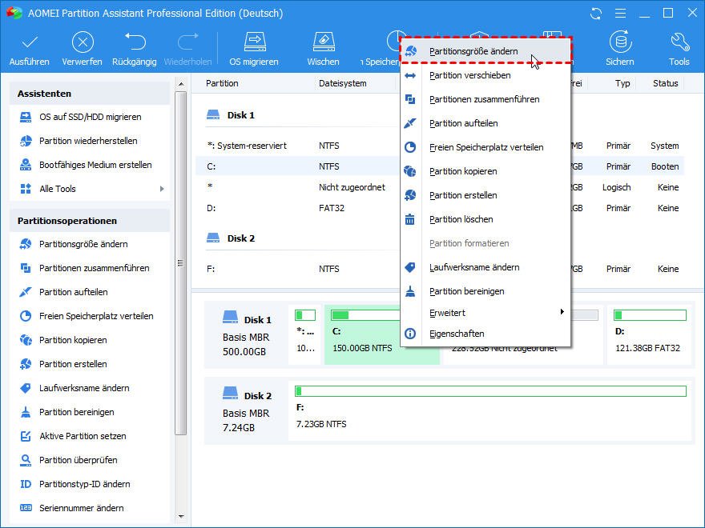Click Laufwerksname ändern in sidebar
The image size is (705, 528).
coord(84,388)
